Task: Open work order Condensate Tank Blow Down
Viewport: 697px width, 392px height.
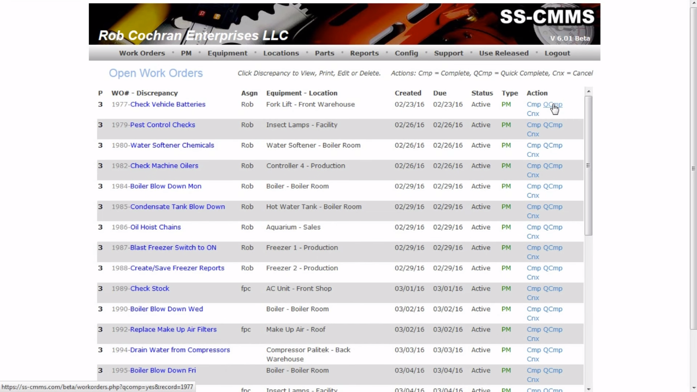Action: 177,206
